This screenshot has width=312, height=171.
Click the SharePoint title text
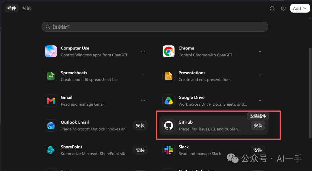coord(71,147)
